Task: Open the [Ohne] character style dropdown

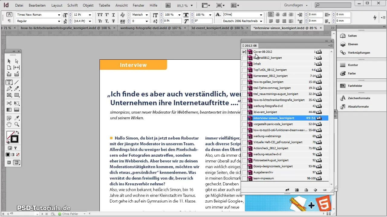Action: (261, 15)
